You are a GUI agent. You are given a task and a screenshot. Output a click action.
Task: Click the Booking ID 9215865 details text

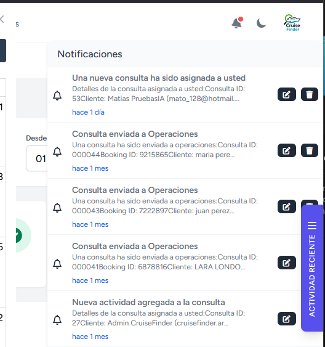pyautogui.click(x=165, y=150)
